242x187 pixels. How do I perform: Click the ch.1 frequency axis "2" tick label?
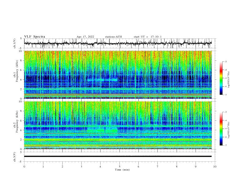point(21,89)
